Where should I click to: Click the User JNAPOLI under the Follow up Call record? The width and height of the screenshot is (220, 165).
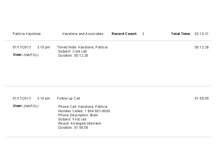point(26,106)
